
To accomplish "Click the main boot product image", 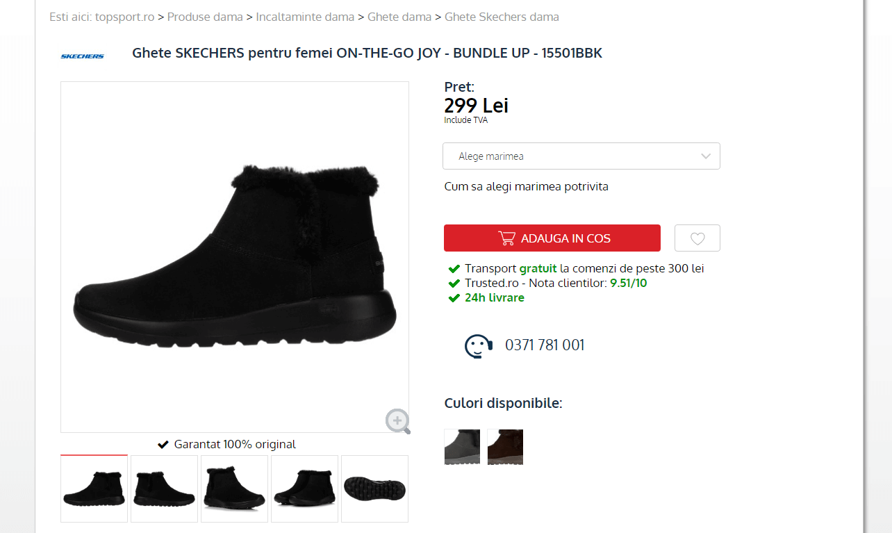I will point(235,257).
